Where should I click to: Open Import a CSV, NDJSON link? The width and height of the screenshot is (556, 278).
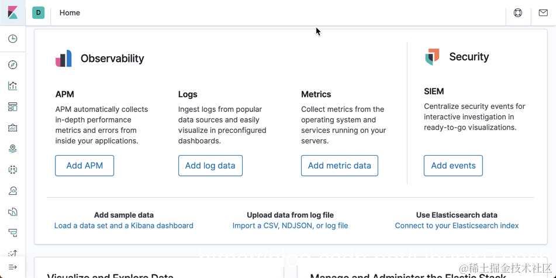pyautogui.click(x=290, y=225)
